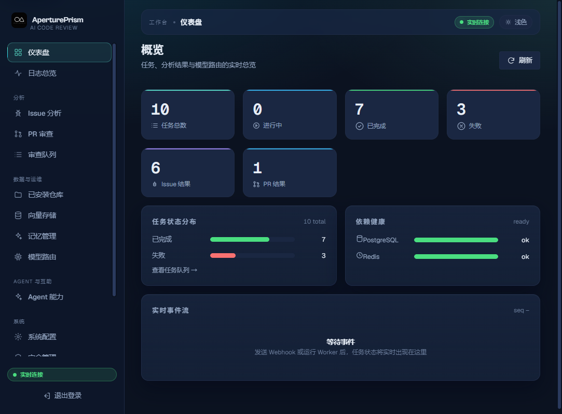Click the clock icon next to Redis

(360, 255)
